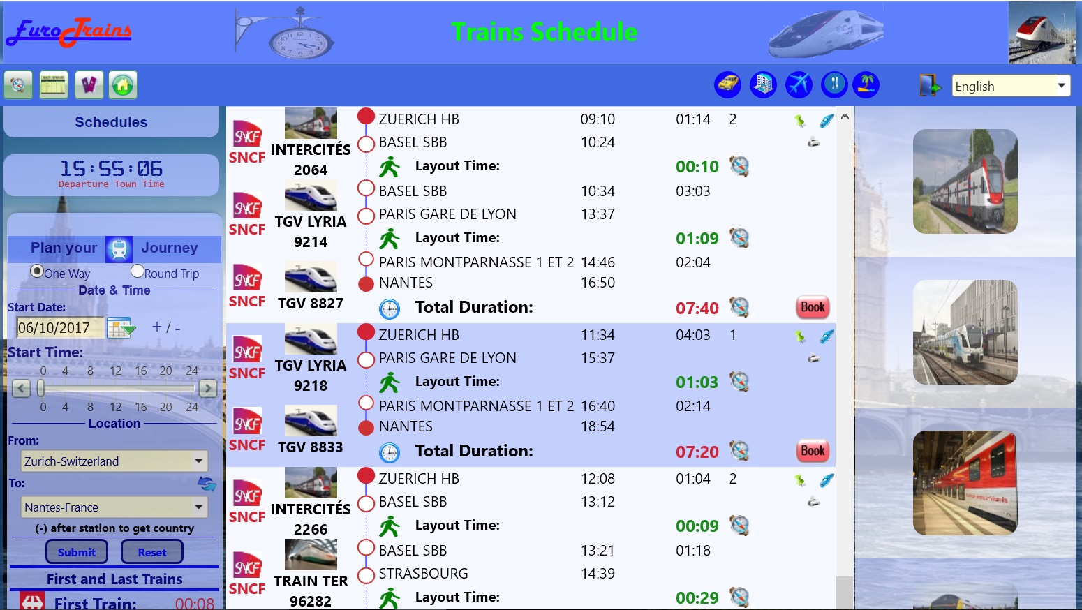1082x610 pixels.
Task: Open the airplane flights icon
Action: (x=799, y=84)
